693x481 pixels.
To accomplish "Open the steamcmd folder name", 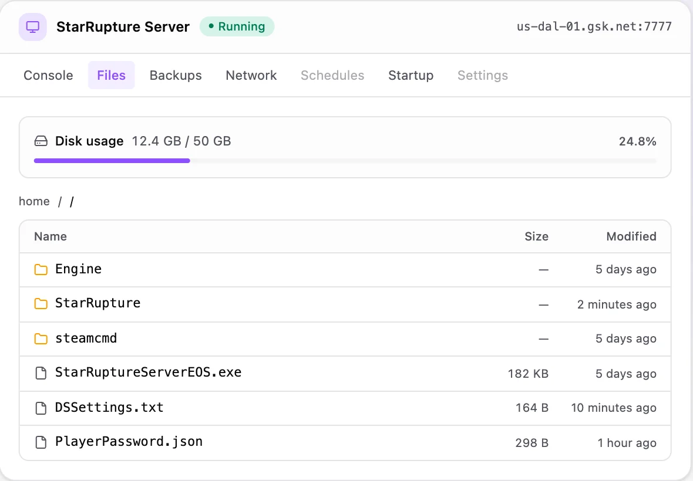I will [86, 338].
